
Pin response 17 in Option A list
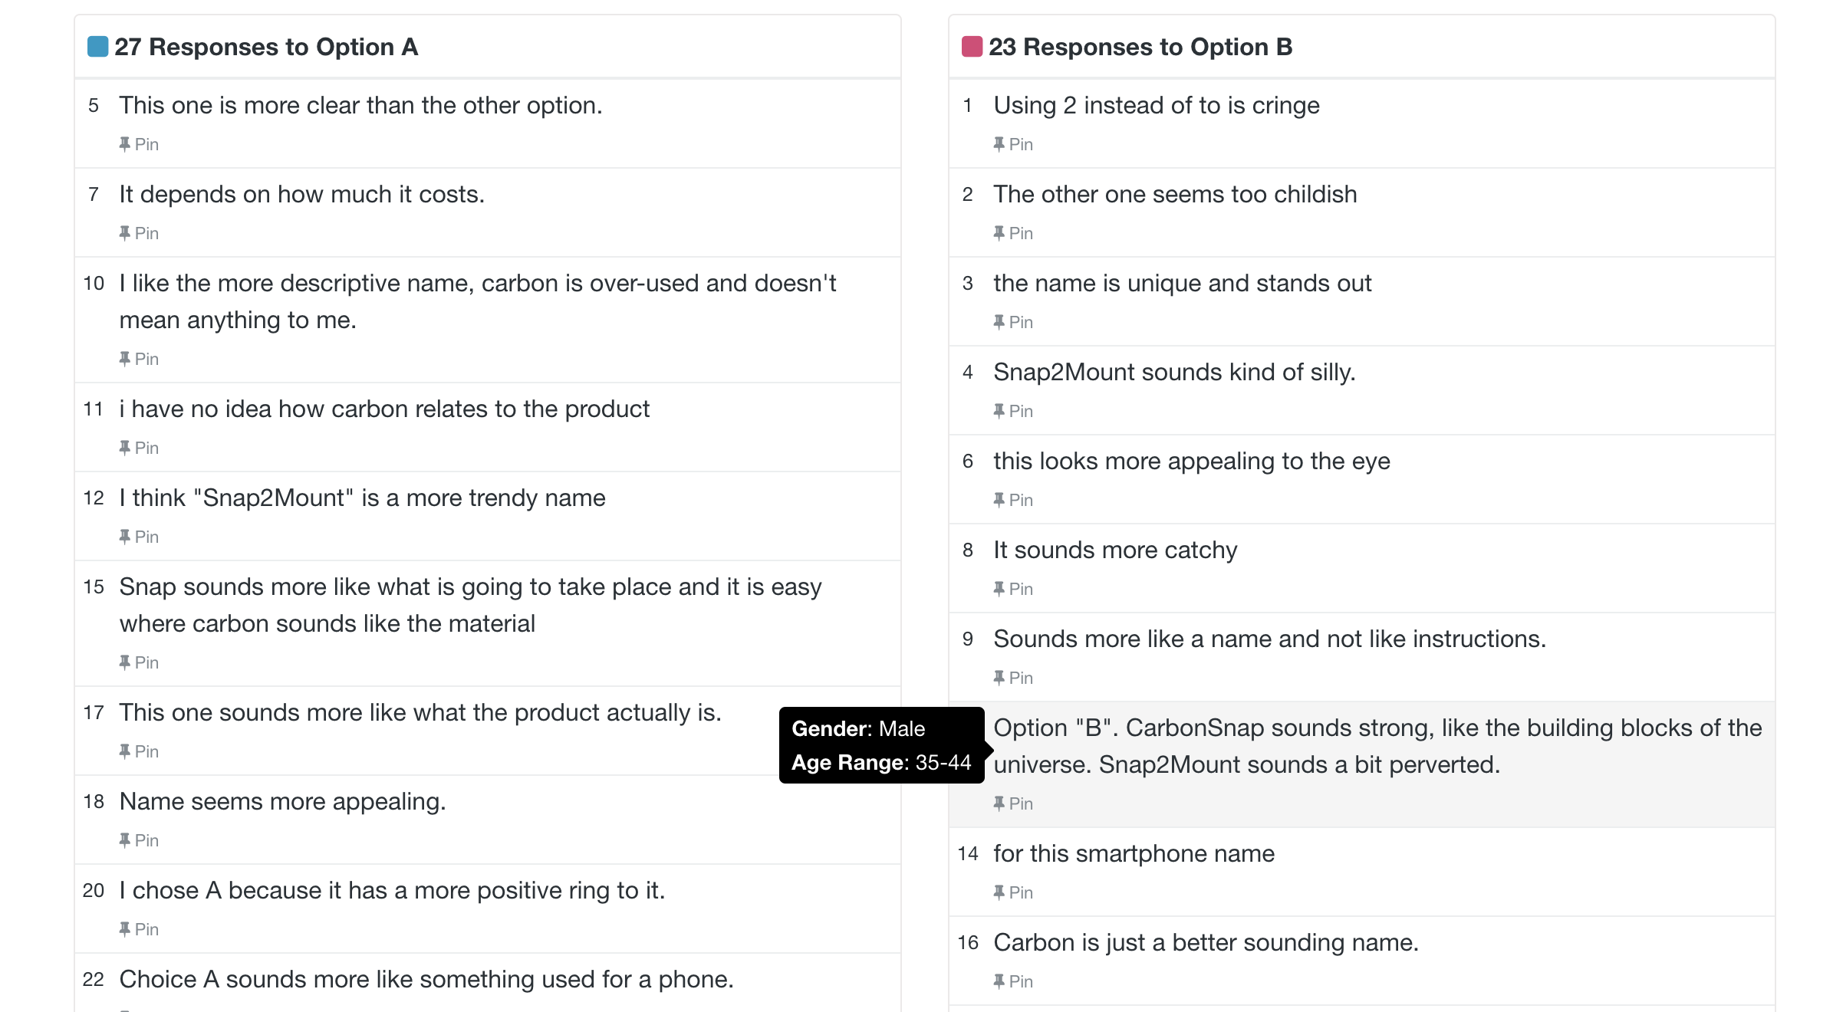tap(139, 751)
